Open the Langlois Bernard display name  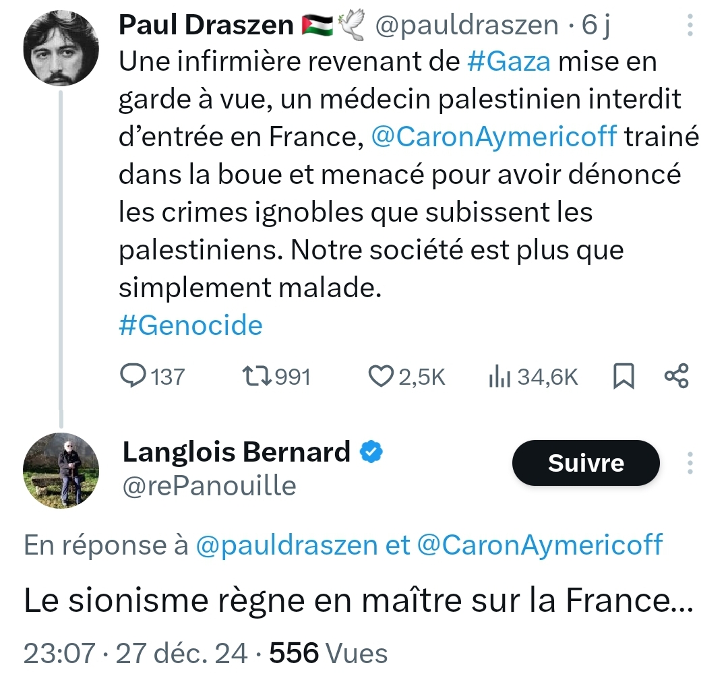[x=236, y=452]
